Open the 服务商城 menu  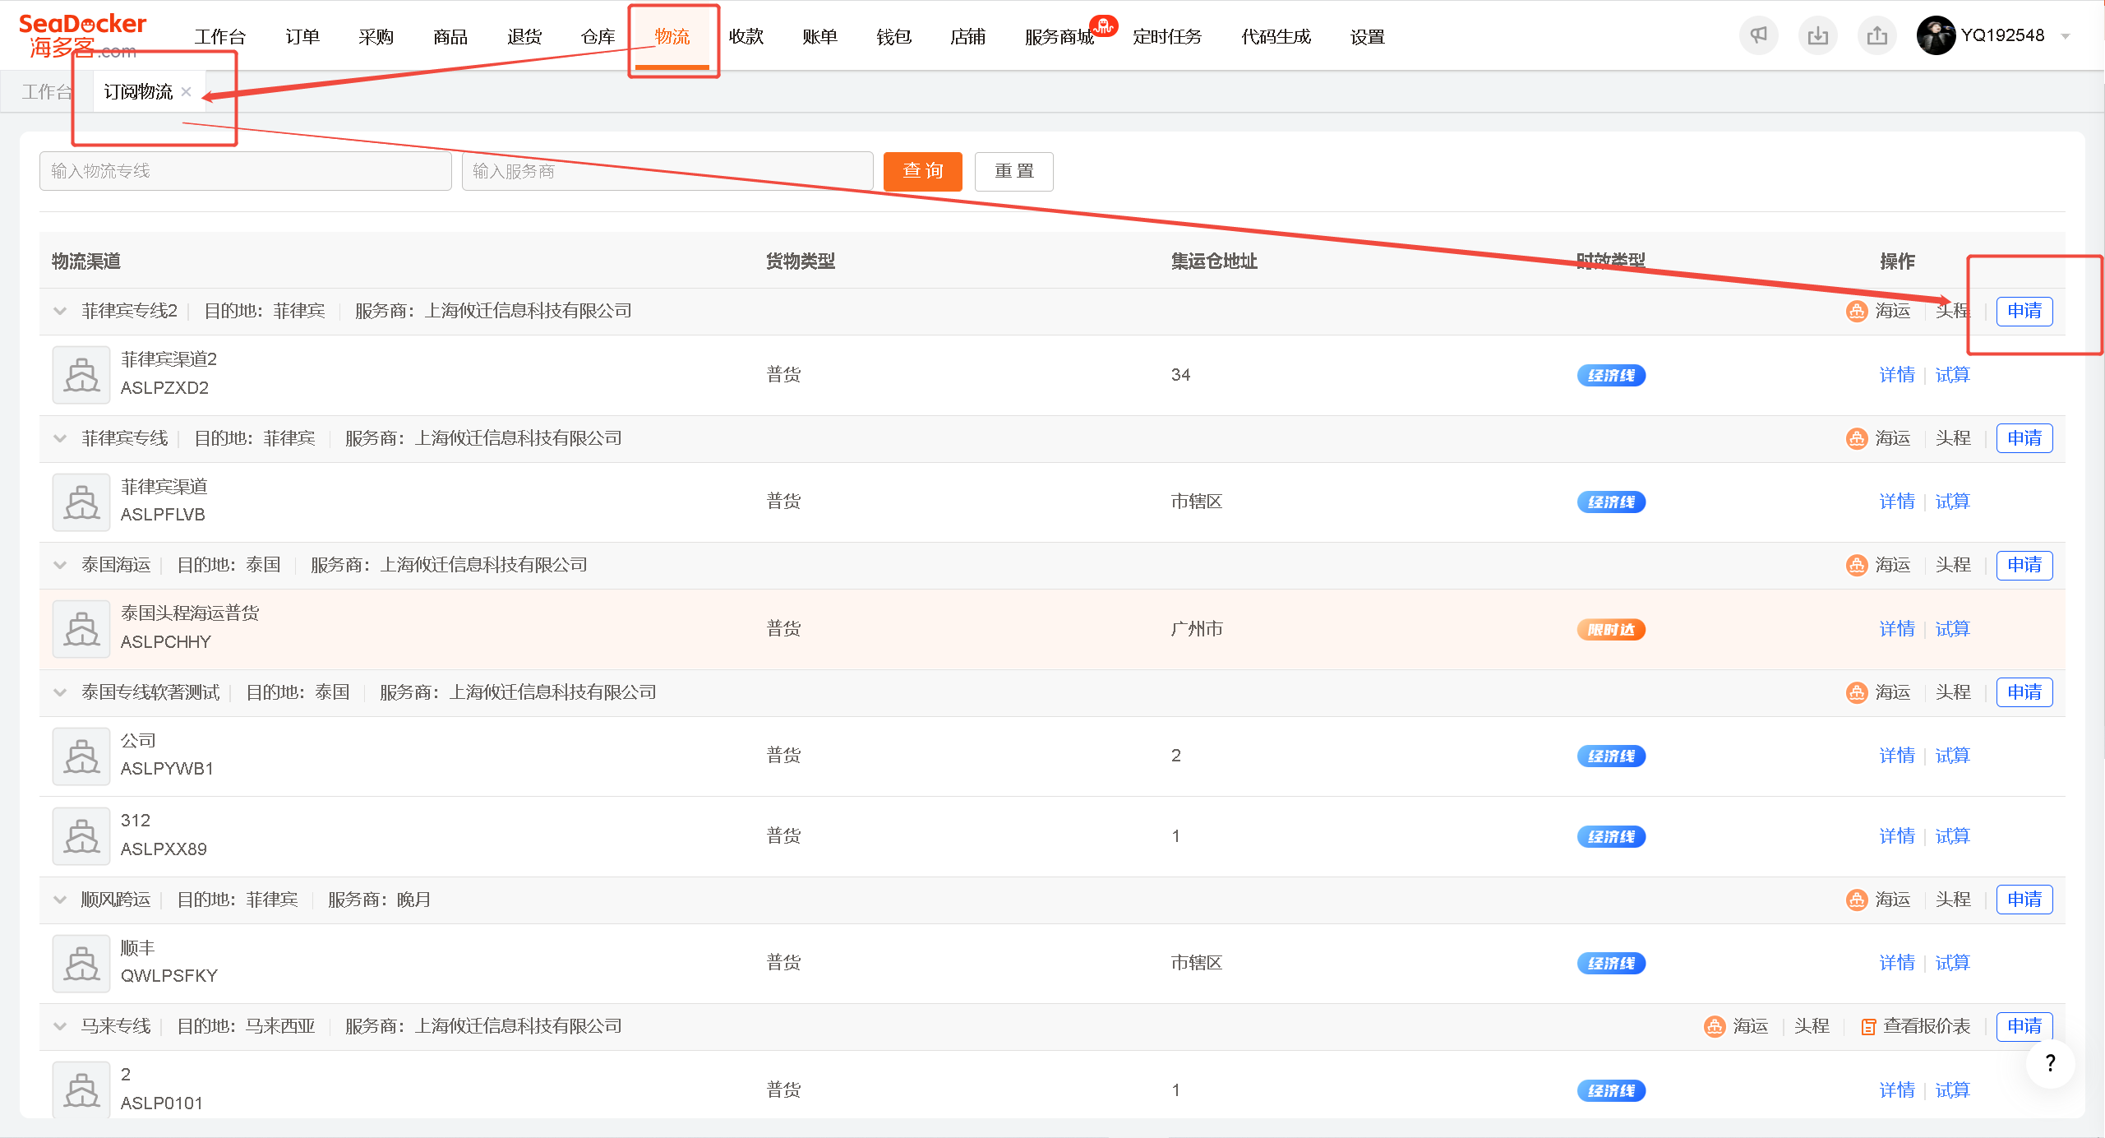tap(1059, 36)
